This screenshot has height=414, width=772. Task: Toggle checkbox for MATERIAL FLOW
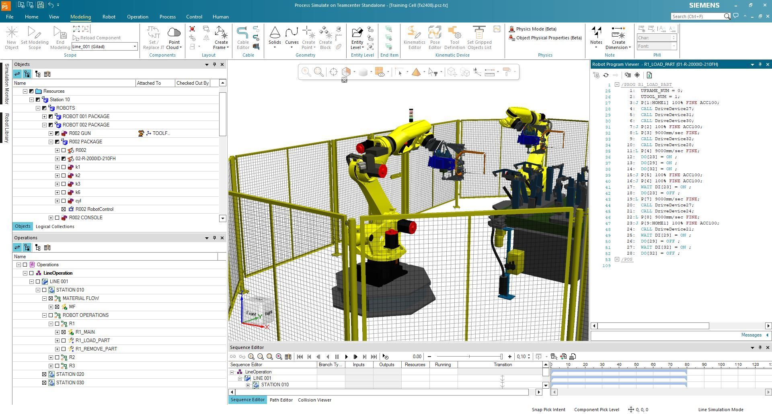[51, 298]
